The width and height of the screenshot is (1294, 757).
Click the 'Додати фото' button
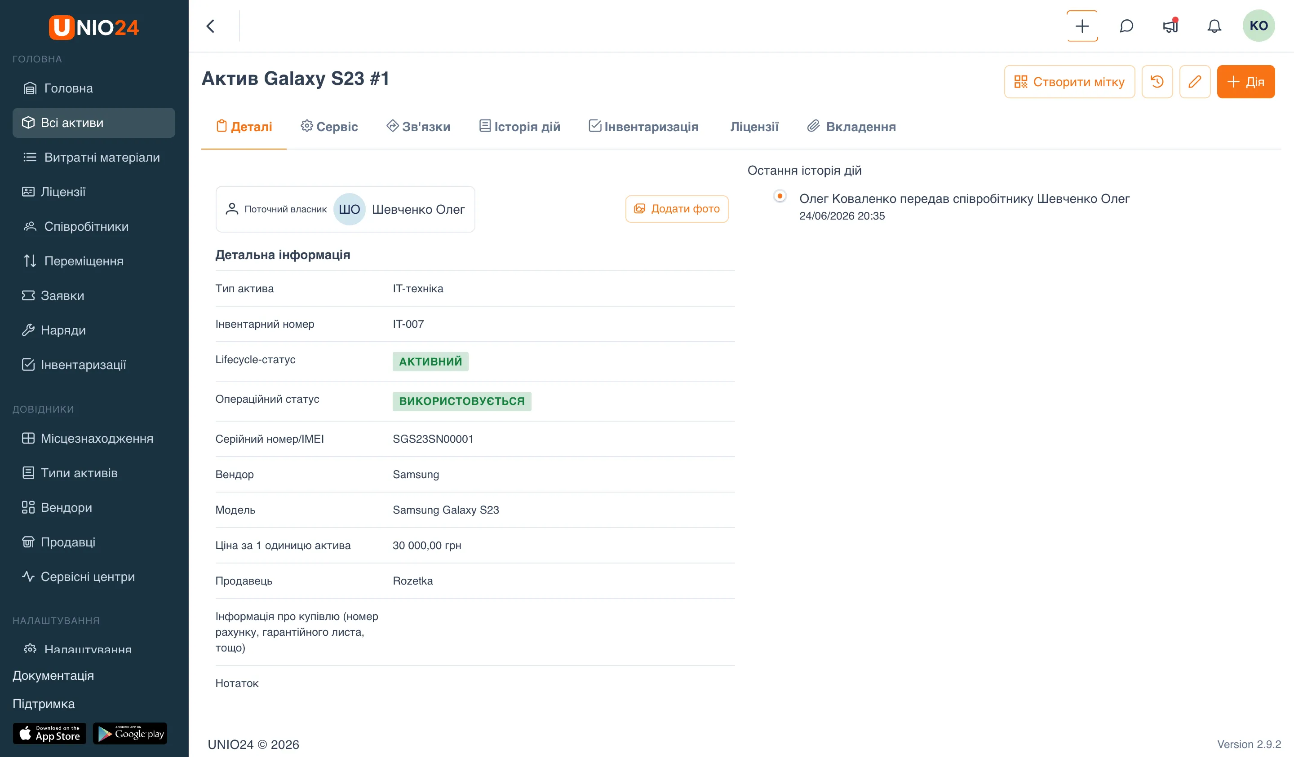coord(677,209)
